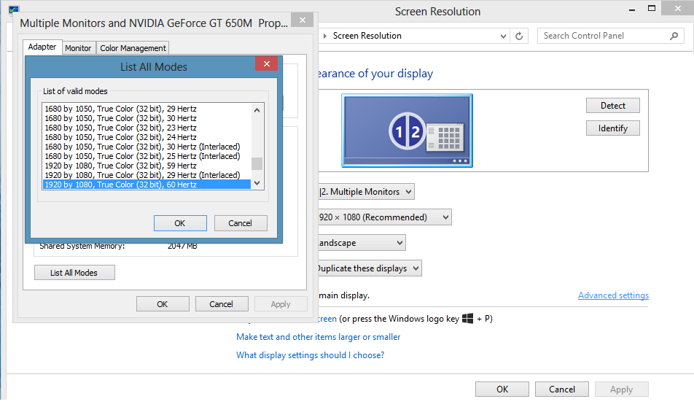Open the Color Management tab
Viewport: 694px width, 407px height.
pos(133,48)
